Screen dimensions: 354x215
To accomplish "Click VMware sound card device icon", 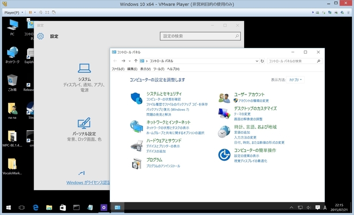I will (x=342, y=13).
